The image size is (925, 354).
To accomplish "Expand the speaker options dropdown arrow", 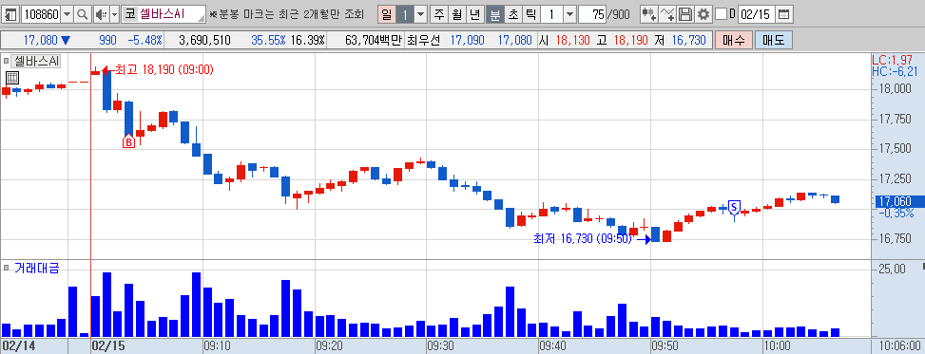I will click(x=114, y=14).
